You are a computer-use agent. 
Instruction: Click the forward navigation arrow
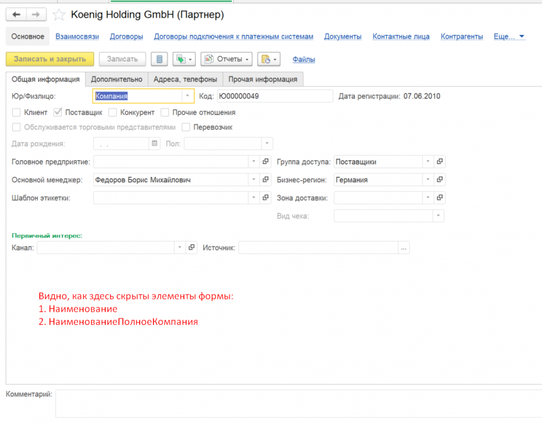click(36, 15)
